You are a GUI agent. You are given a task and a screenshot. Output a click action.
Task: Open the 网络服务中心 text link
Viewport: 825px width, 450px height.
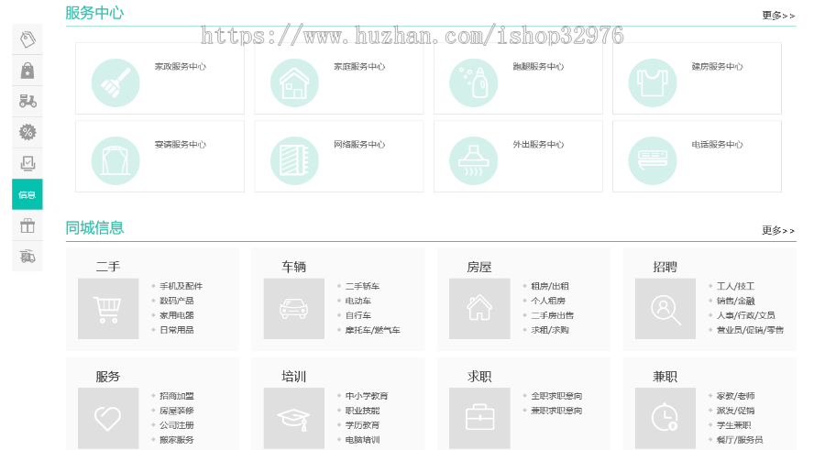tap(359, 144)
